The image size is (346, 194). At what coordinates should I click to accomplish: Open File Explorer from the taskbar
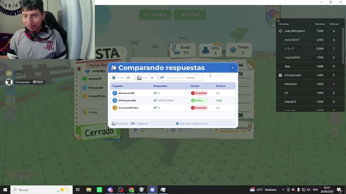tap(89, 190)
